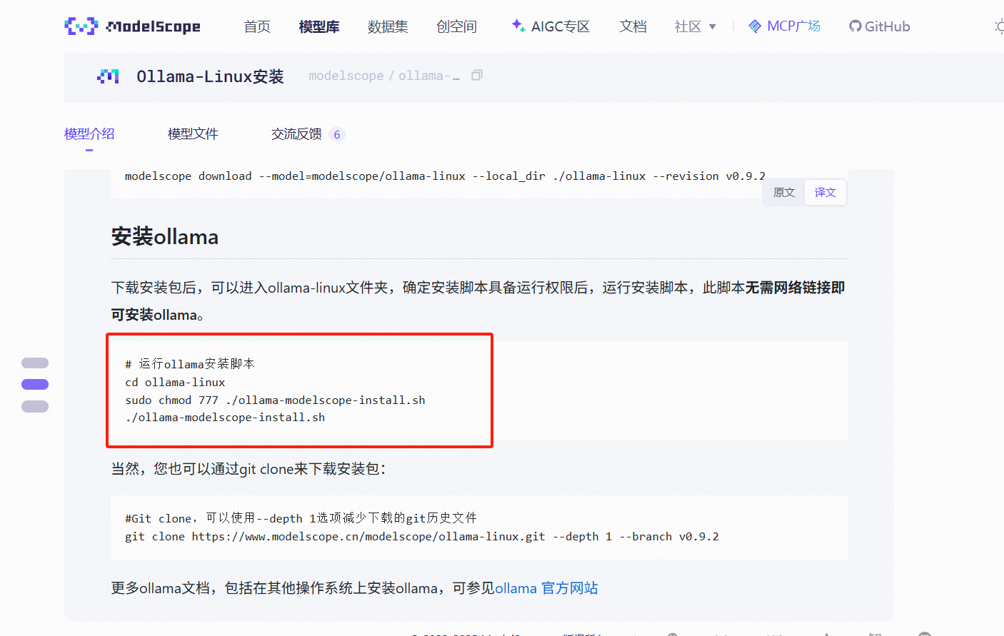1004x636 pixels.
Task: Click the AIGC sparkle icon
Action: click(518, 26)
